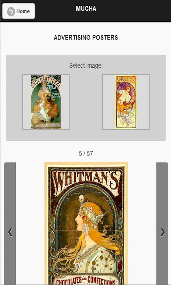Click the Home button
Screen dimensions: 171x285
19,11
